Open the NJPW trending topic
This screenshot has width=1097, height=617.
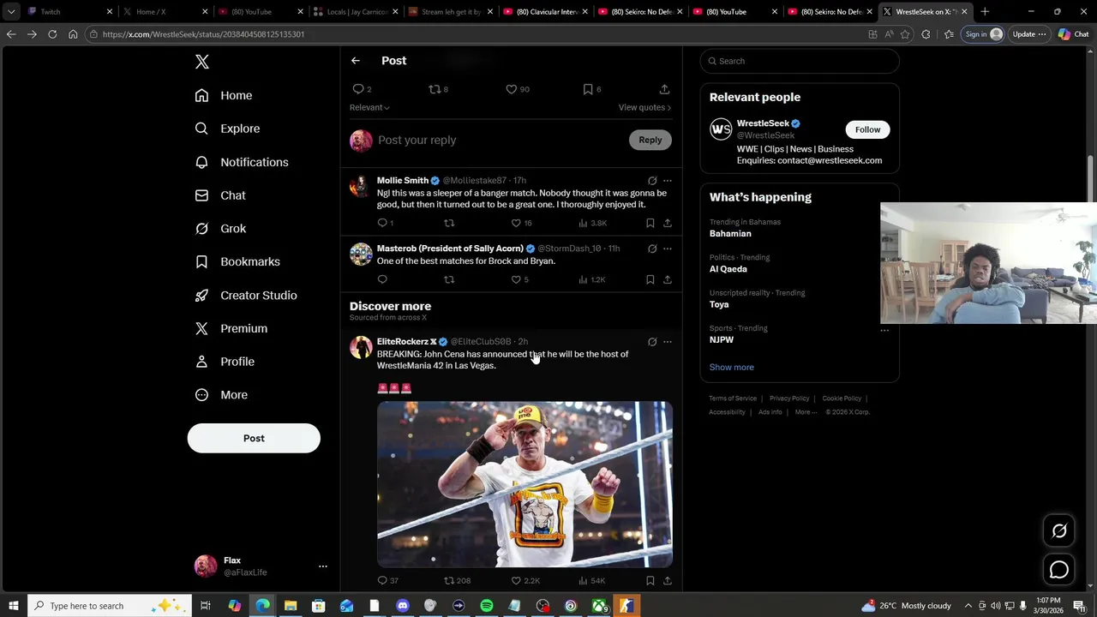(722, 340)
